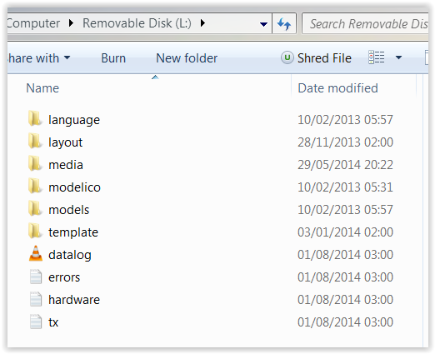Select the hardware file icon

point(36,299)
